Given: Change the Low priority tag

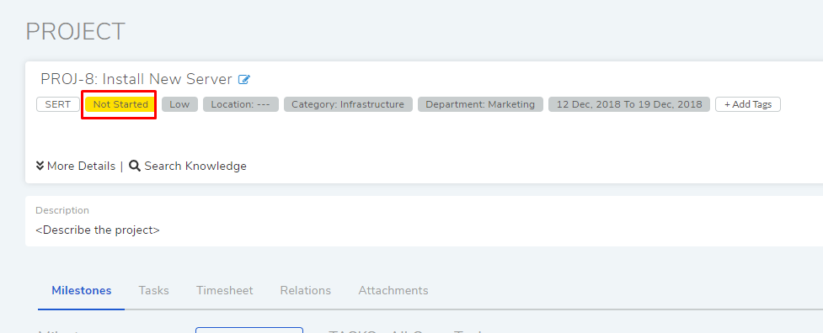Looking at the screenshot, I should pos(179,104).
